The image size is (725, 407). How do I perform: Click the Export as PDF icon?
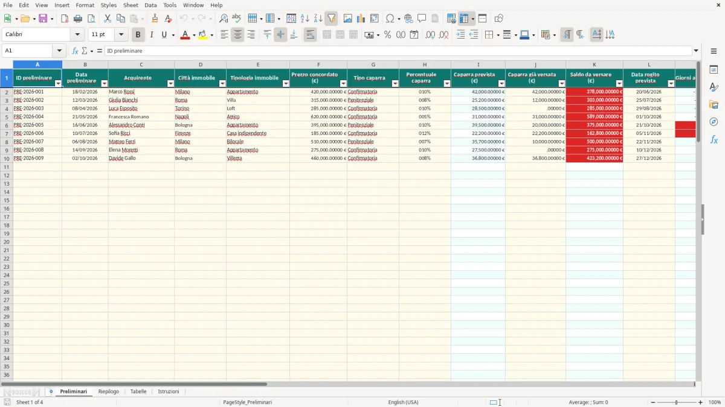click(65, 19)
